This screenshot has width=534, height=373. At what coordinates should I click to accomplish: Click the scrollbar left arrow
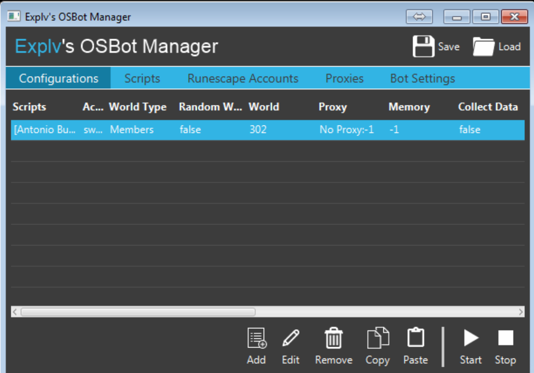point(15,312)
